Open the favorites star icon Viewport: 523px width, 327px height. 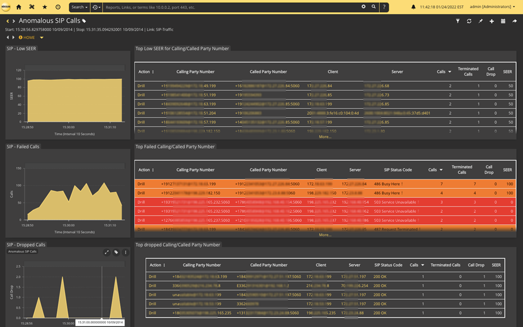[45, 7]
